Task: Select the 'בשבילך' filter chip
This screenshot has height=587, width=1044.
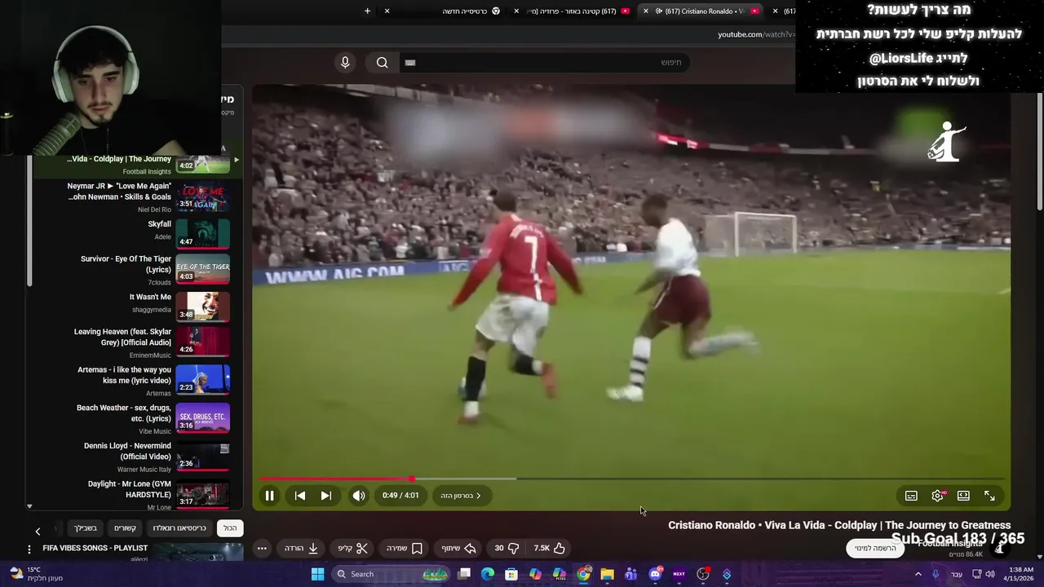Action: coord(86,528)
